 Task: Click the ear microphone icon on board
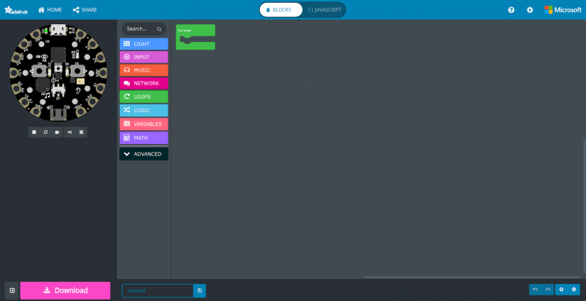[78, 91]
